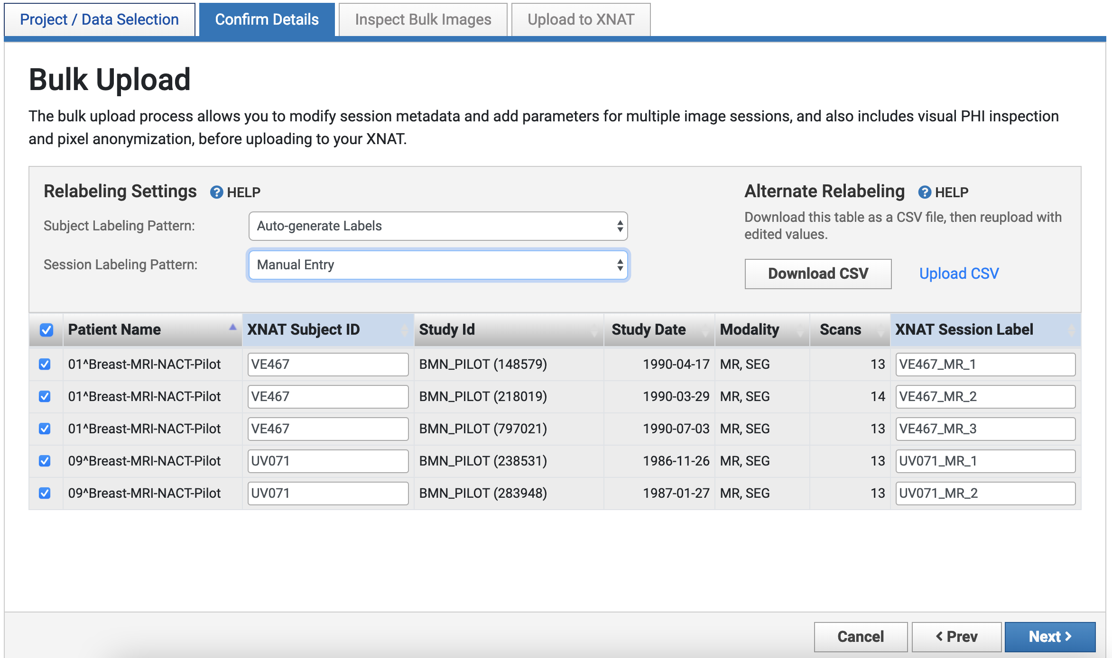
Task: Open the Inspect Bulk Images tab
Action: pos(423,19)
